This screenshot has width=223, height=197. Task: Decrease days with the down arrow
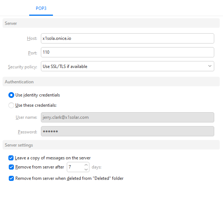(x=86, y=170)
